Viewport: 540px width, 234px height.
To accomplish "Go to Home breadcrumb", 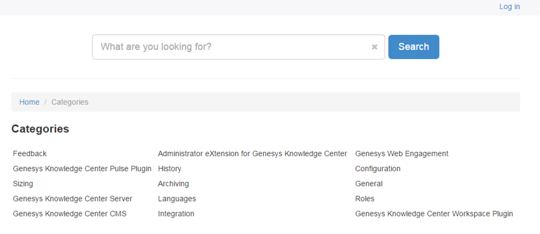I will 29,102.
